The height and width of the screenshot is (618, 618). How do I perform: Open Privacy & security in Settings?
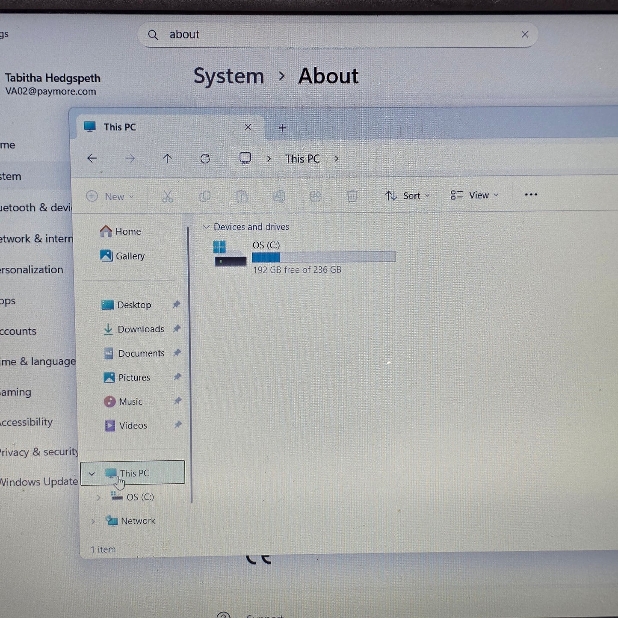coord(38,452)
